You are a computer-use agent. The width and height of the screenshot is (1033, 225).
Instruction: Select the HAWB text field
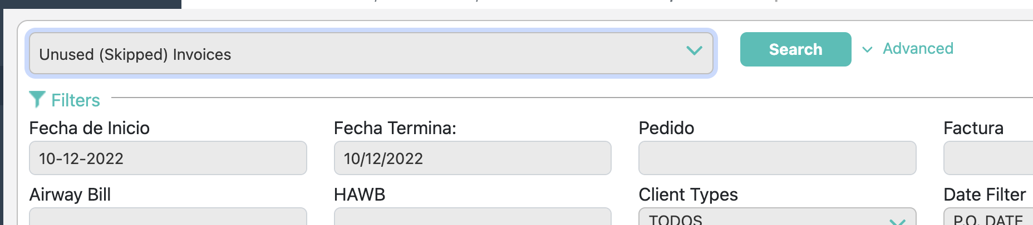click(x=472, y=217)
